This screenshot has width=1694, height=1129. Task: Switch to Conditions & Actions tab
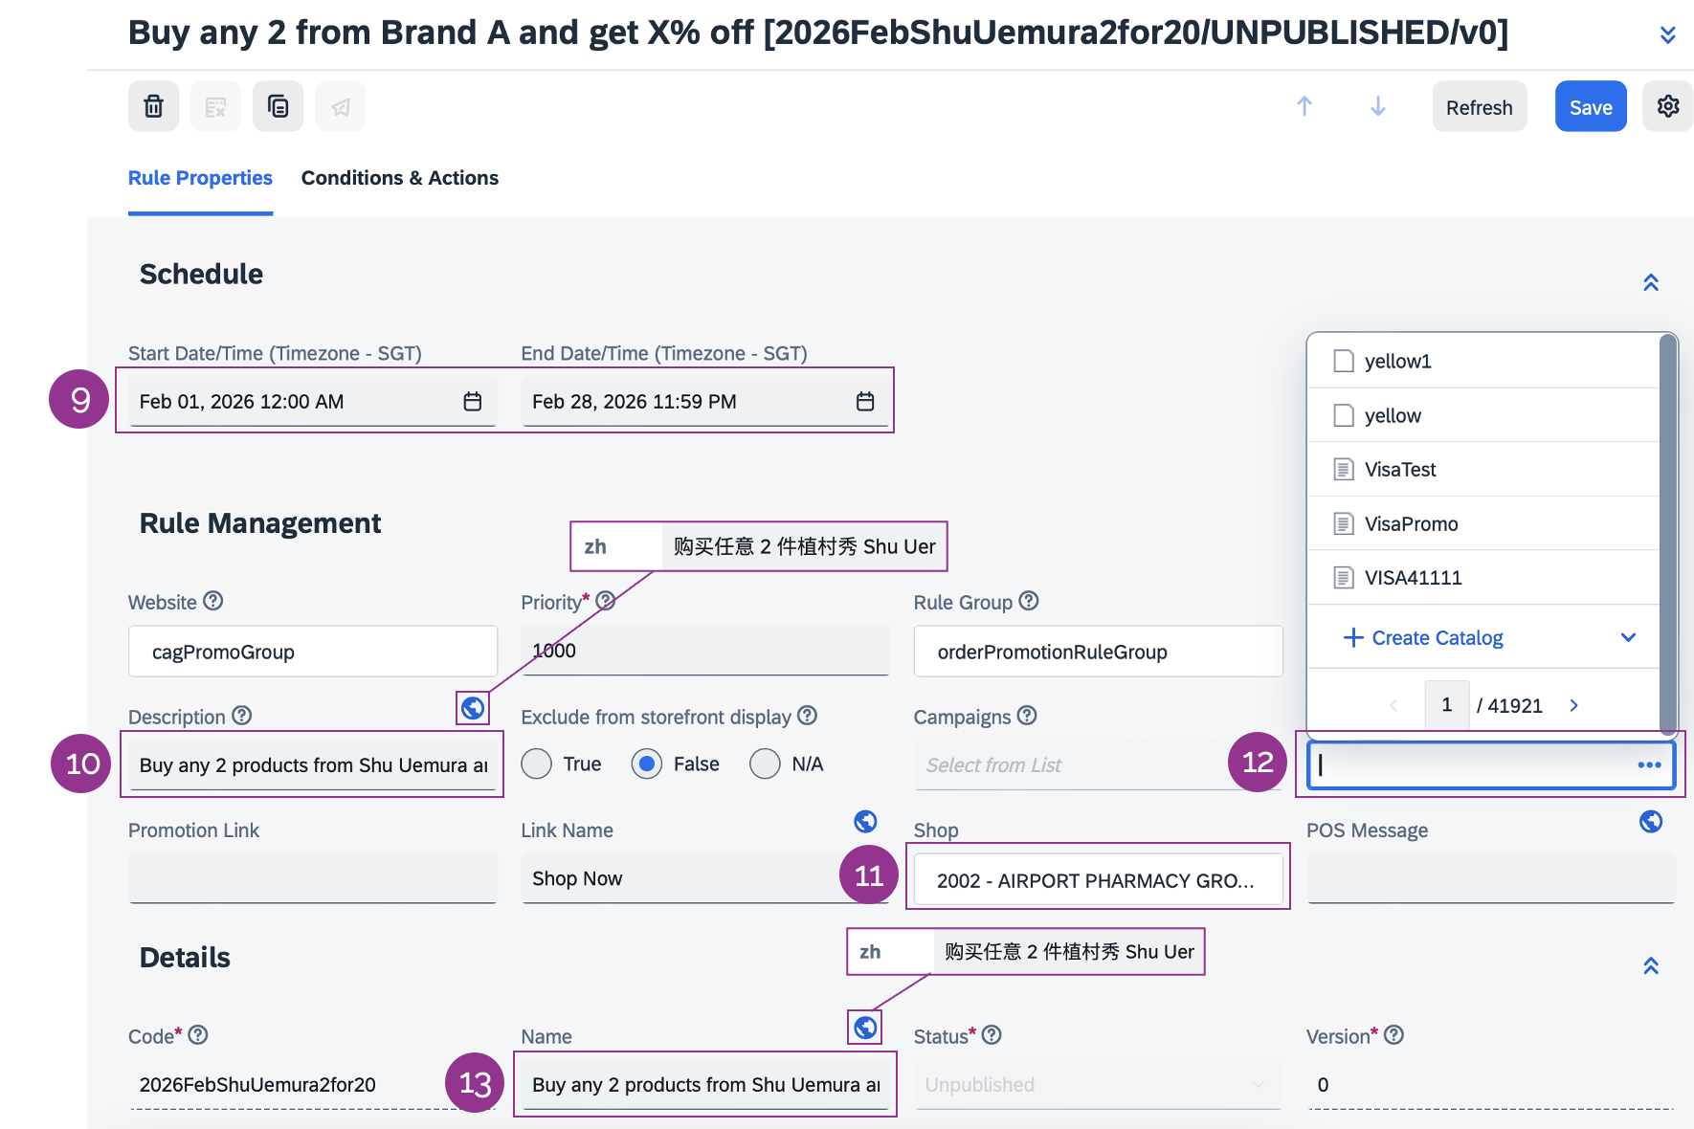click(x=399, y=178)
